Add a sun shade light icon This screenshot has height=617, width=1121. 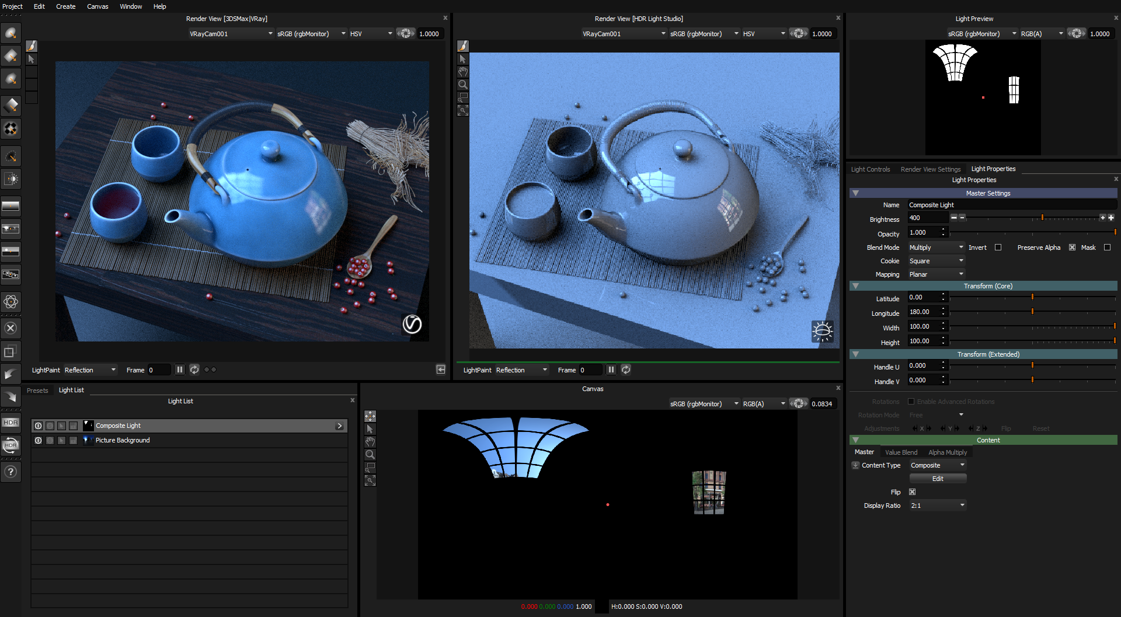[11, 179]
